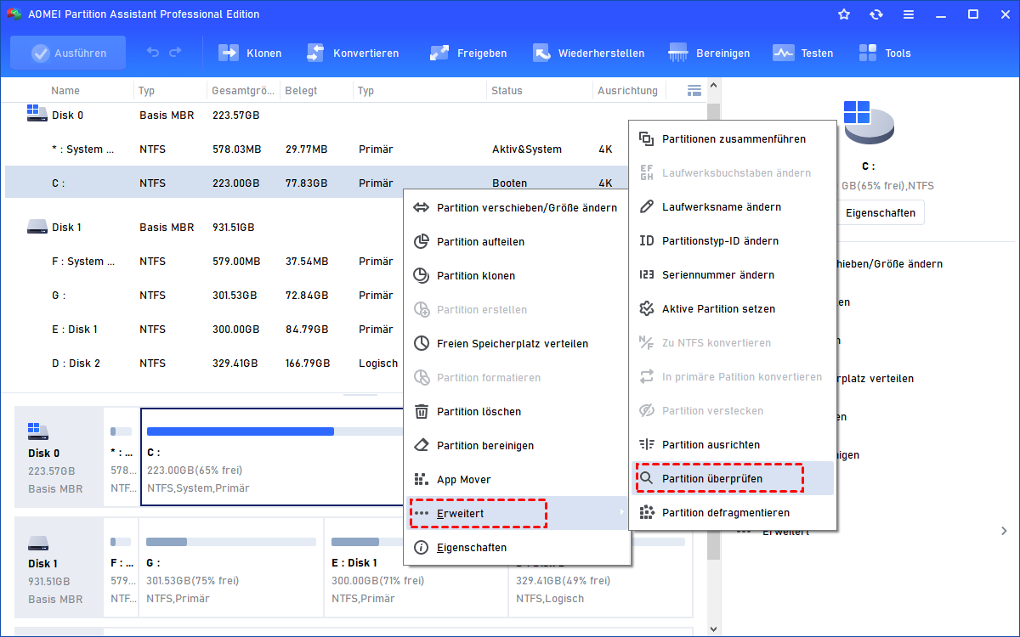Click the E : Disk 1 block in disk map
This screenshot has height=637, width=1020.
point(416,567)
